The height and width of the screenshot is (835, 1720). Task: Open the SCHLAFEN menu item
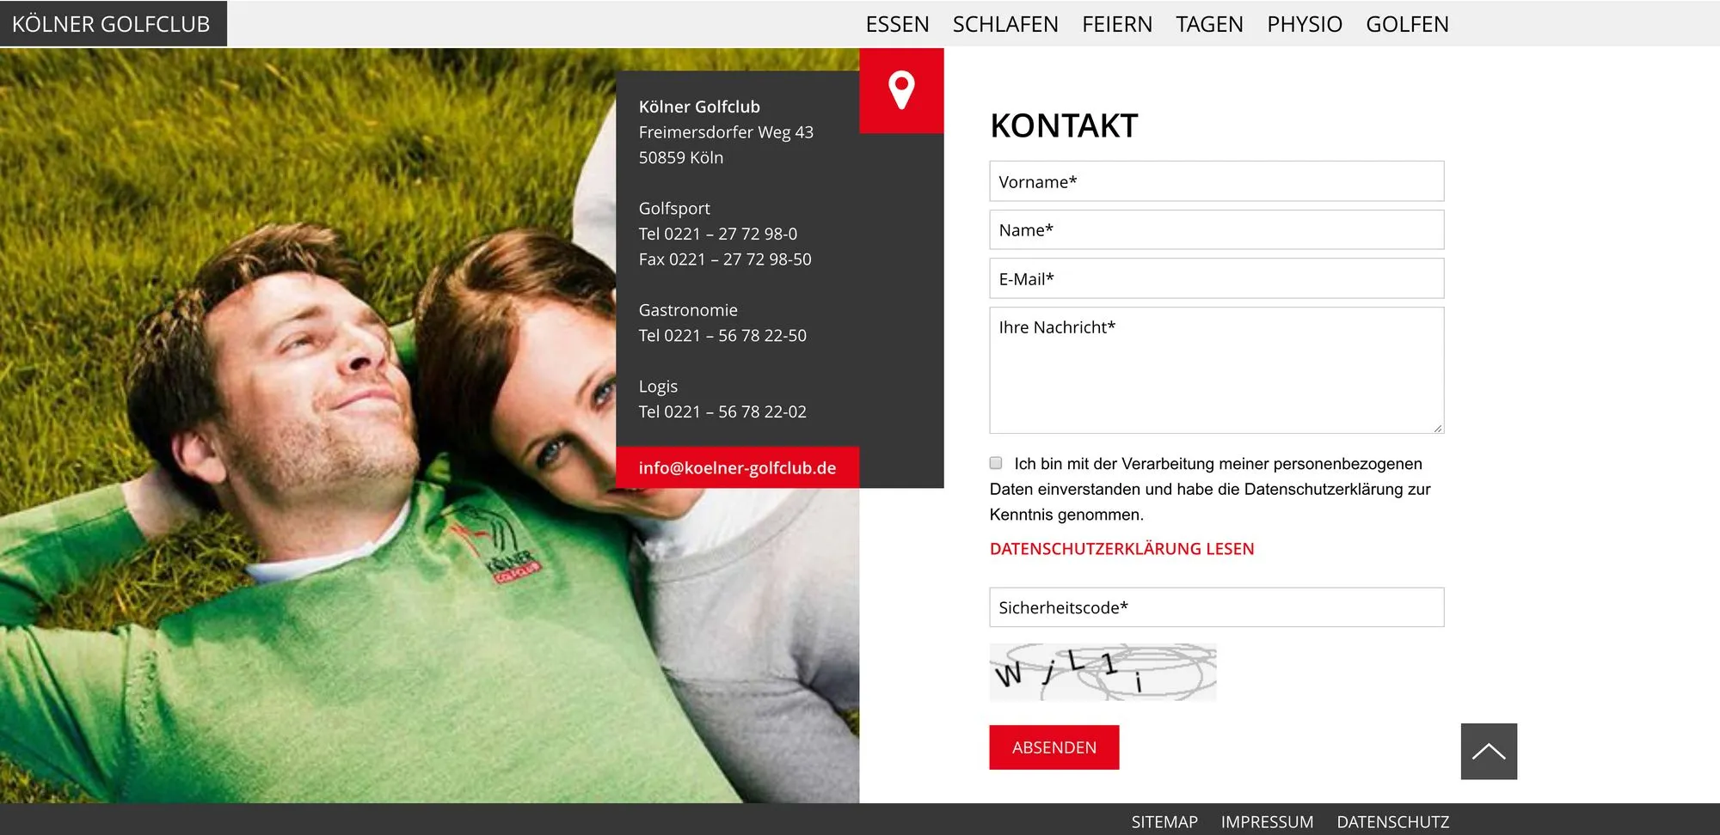(1005, 24)
